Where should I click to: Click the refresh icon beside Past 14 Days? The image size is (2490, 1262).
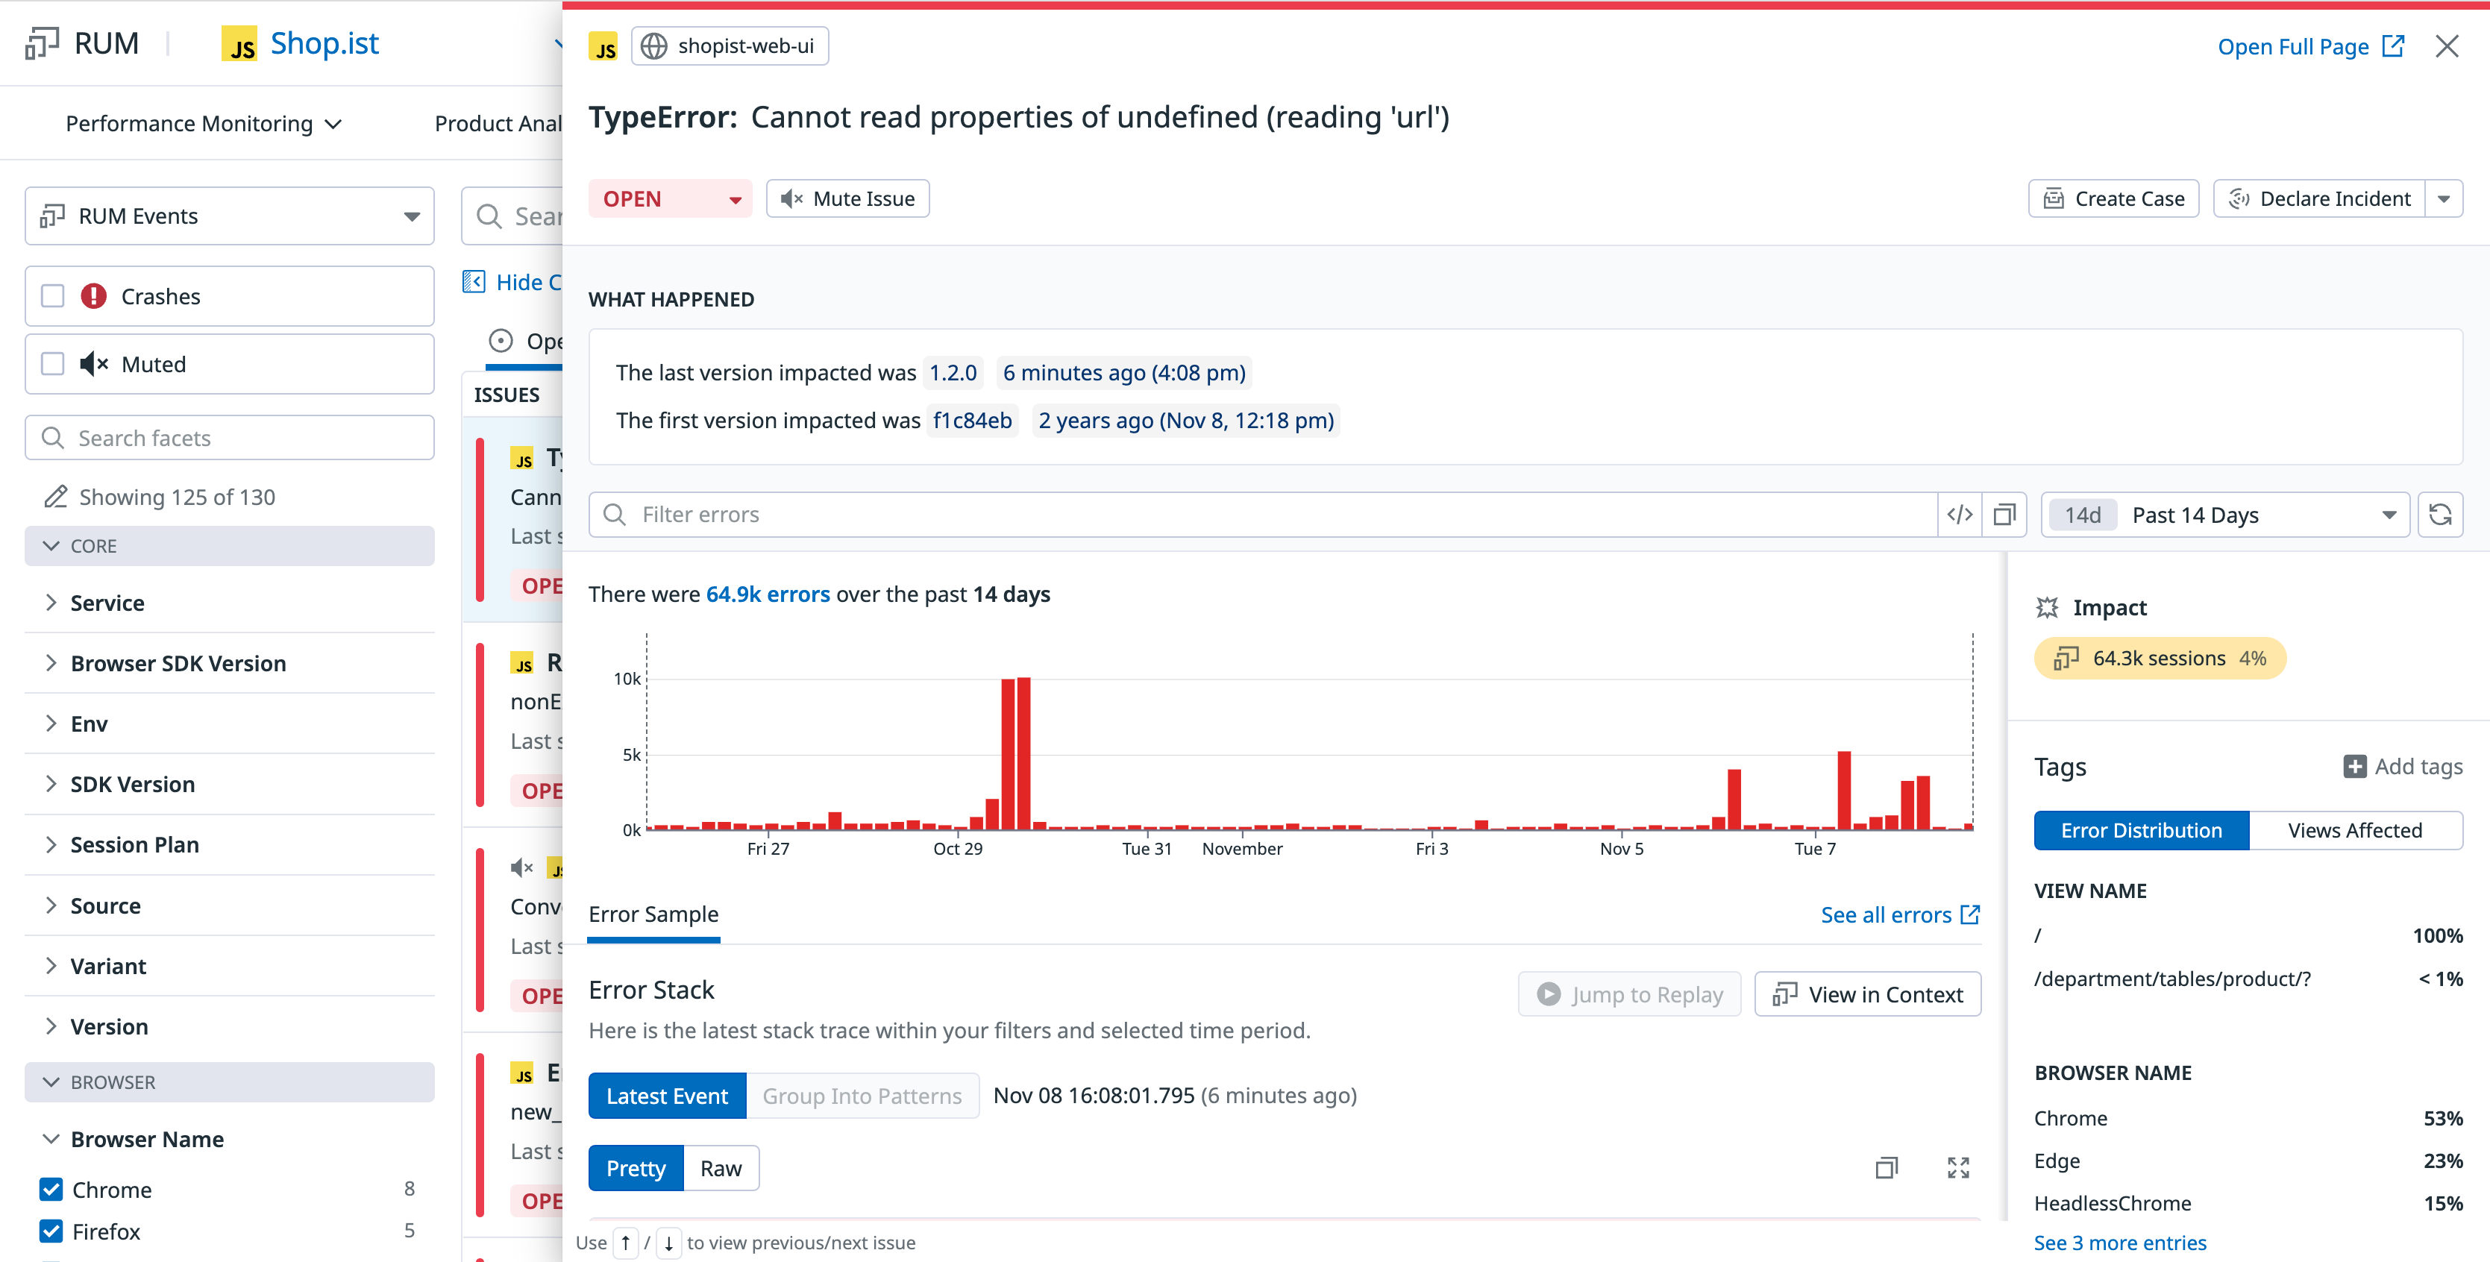click(2439, 515)
